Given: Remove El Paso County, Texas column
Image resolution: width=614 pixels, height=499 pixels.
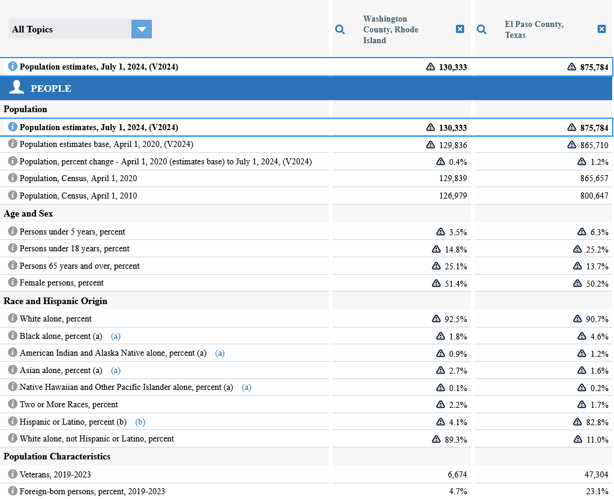Looking at the screenshot, I should pyautogui.click(x=602, y=29).
